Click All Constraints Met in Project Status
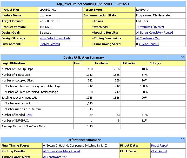The height and width of the screenshot is (158, 187). point(148,38)
